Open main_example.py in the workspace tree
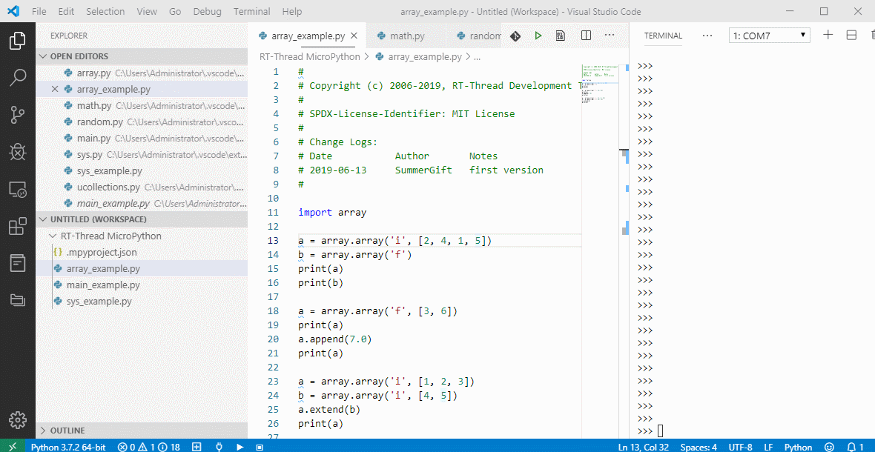875x452 pixels. tap(102, 285)
